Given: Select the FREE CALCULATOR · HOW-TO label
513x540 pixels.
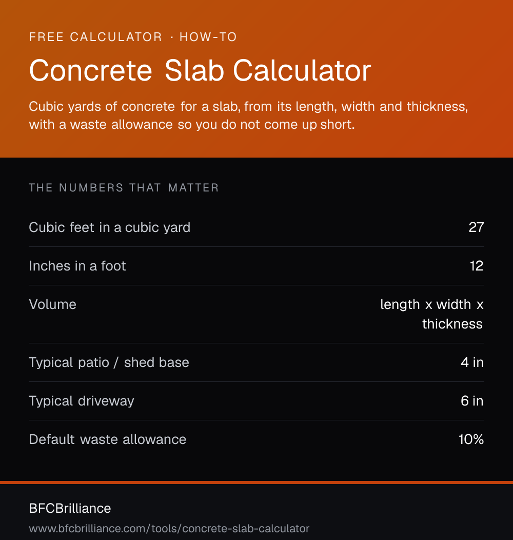Looking at the screenshot, I should click(x=133, y=37).
